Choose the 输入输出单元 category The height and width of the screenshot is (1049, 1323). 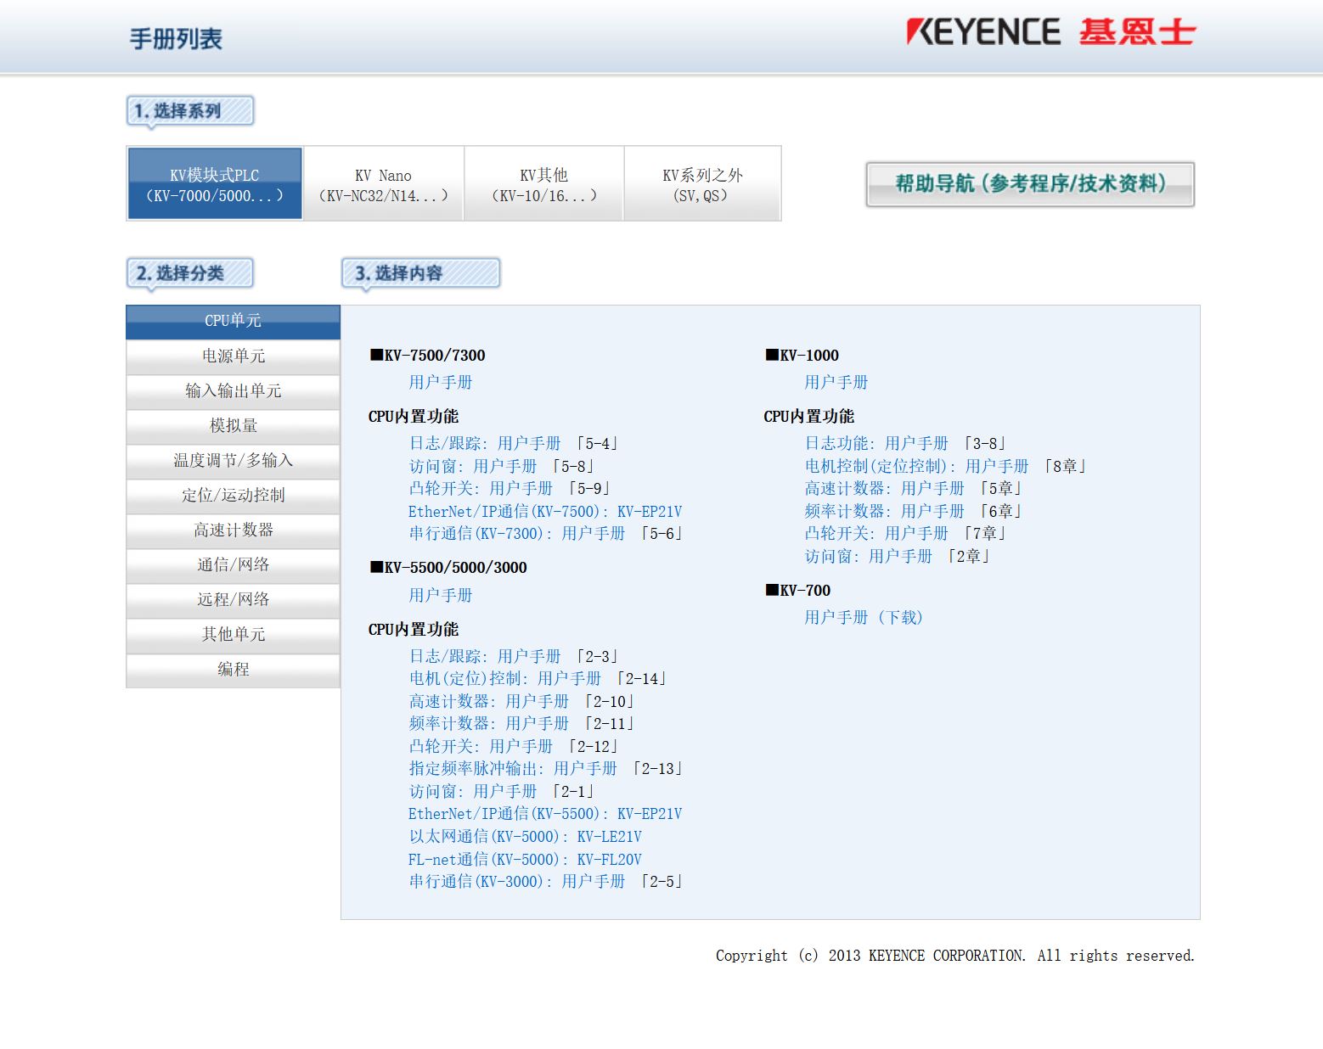(233, 391)
